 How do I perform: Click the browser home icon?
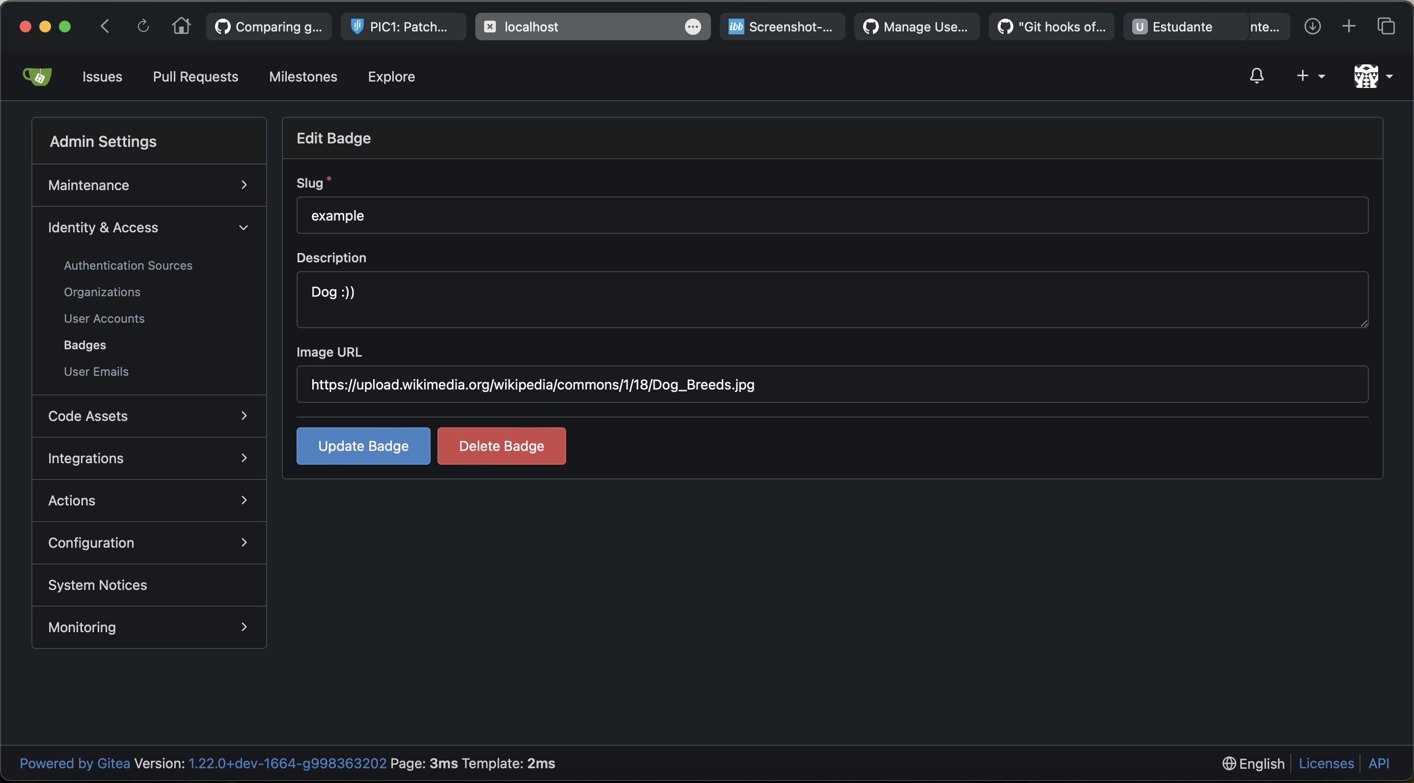click(x=181, y=26)
